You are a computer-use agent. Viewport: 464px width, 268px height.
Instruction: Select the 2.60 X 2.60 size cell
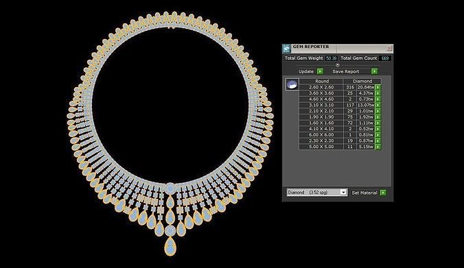click(321, 87)
